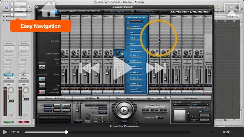Click the Load button in Memory & Status
244x137 pixels.
click(57, 106)
